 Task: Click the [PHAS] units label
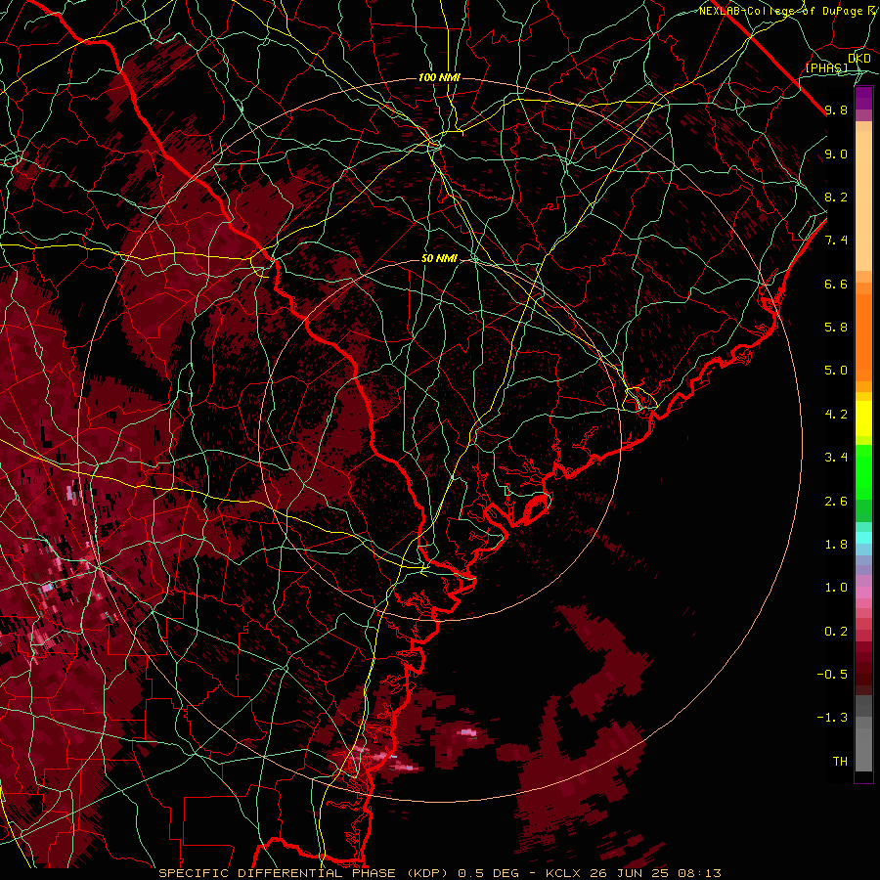[x=826, y=67]
